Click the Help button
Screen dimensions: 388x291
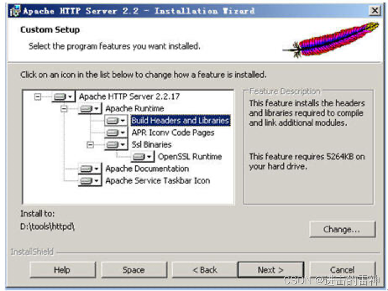click(x=63, y=270)
